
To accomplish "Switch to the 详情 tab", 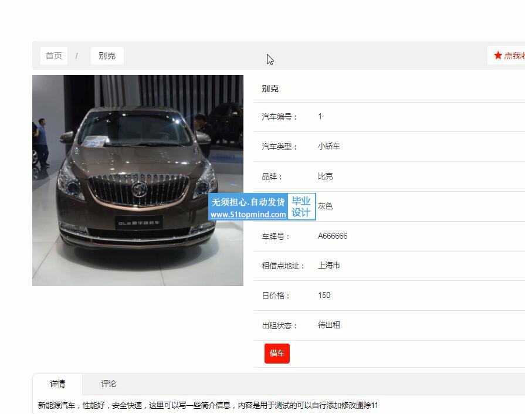I will click(x=57, y=384).
